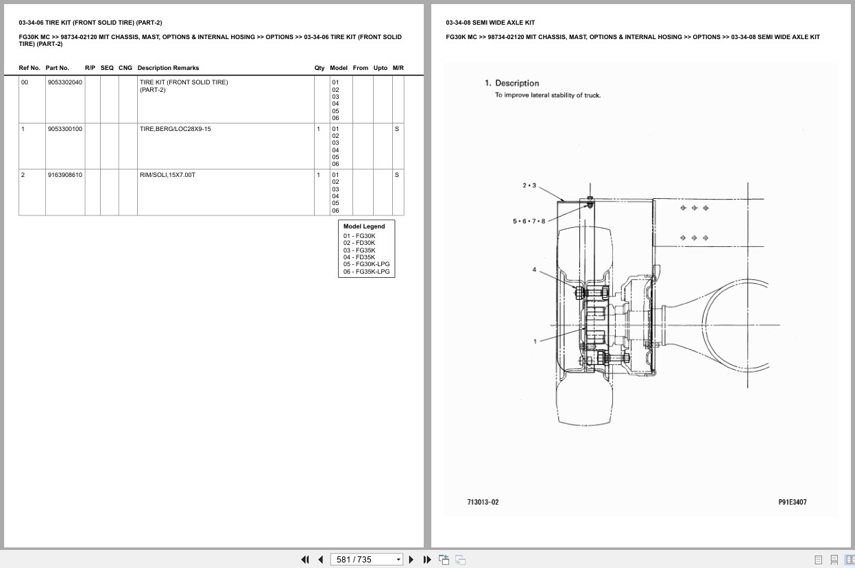Viewport: 855px width, 568px height.
Task: Click drawing number 713013-02
Action: click(x=483, y=502)
